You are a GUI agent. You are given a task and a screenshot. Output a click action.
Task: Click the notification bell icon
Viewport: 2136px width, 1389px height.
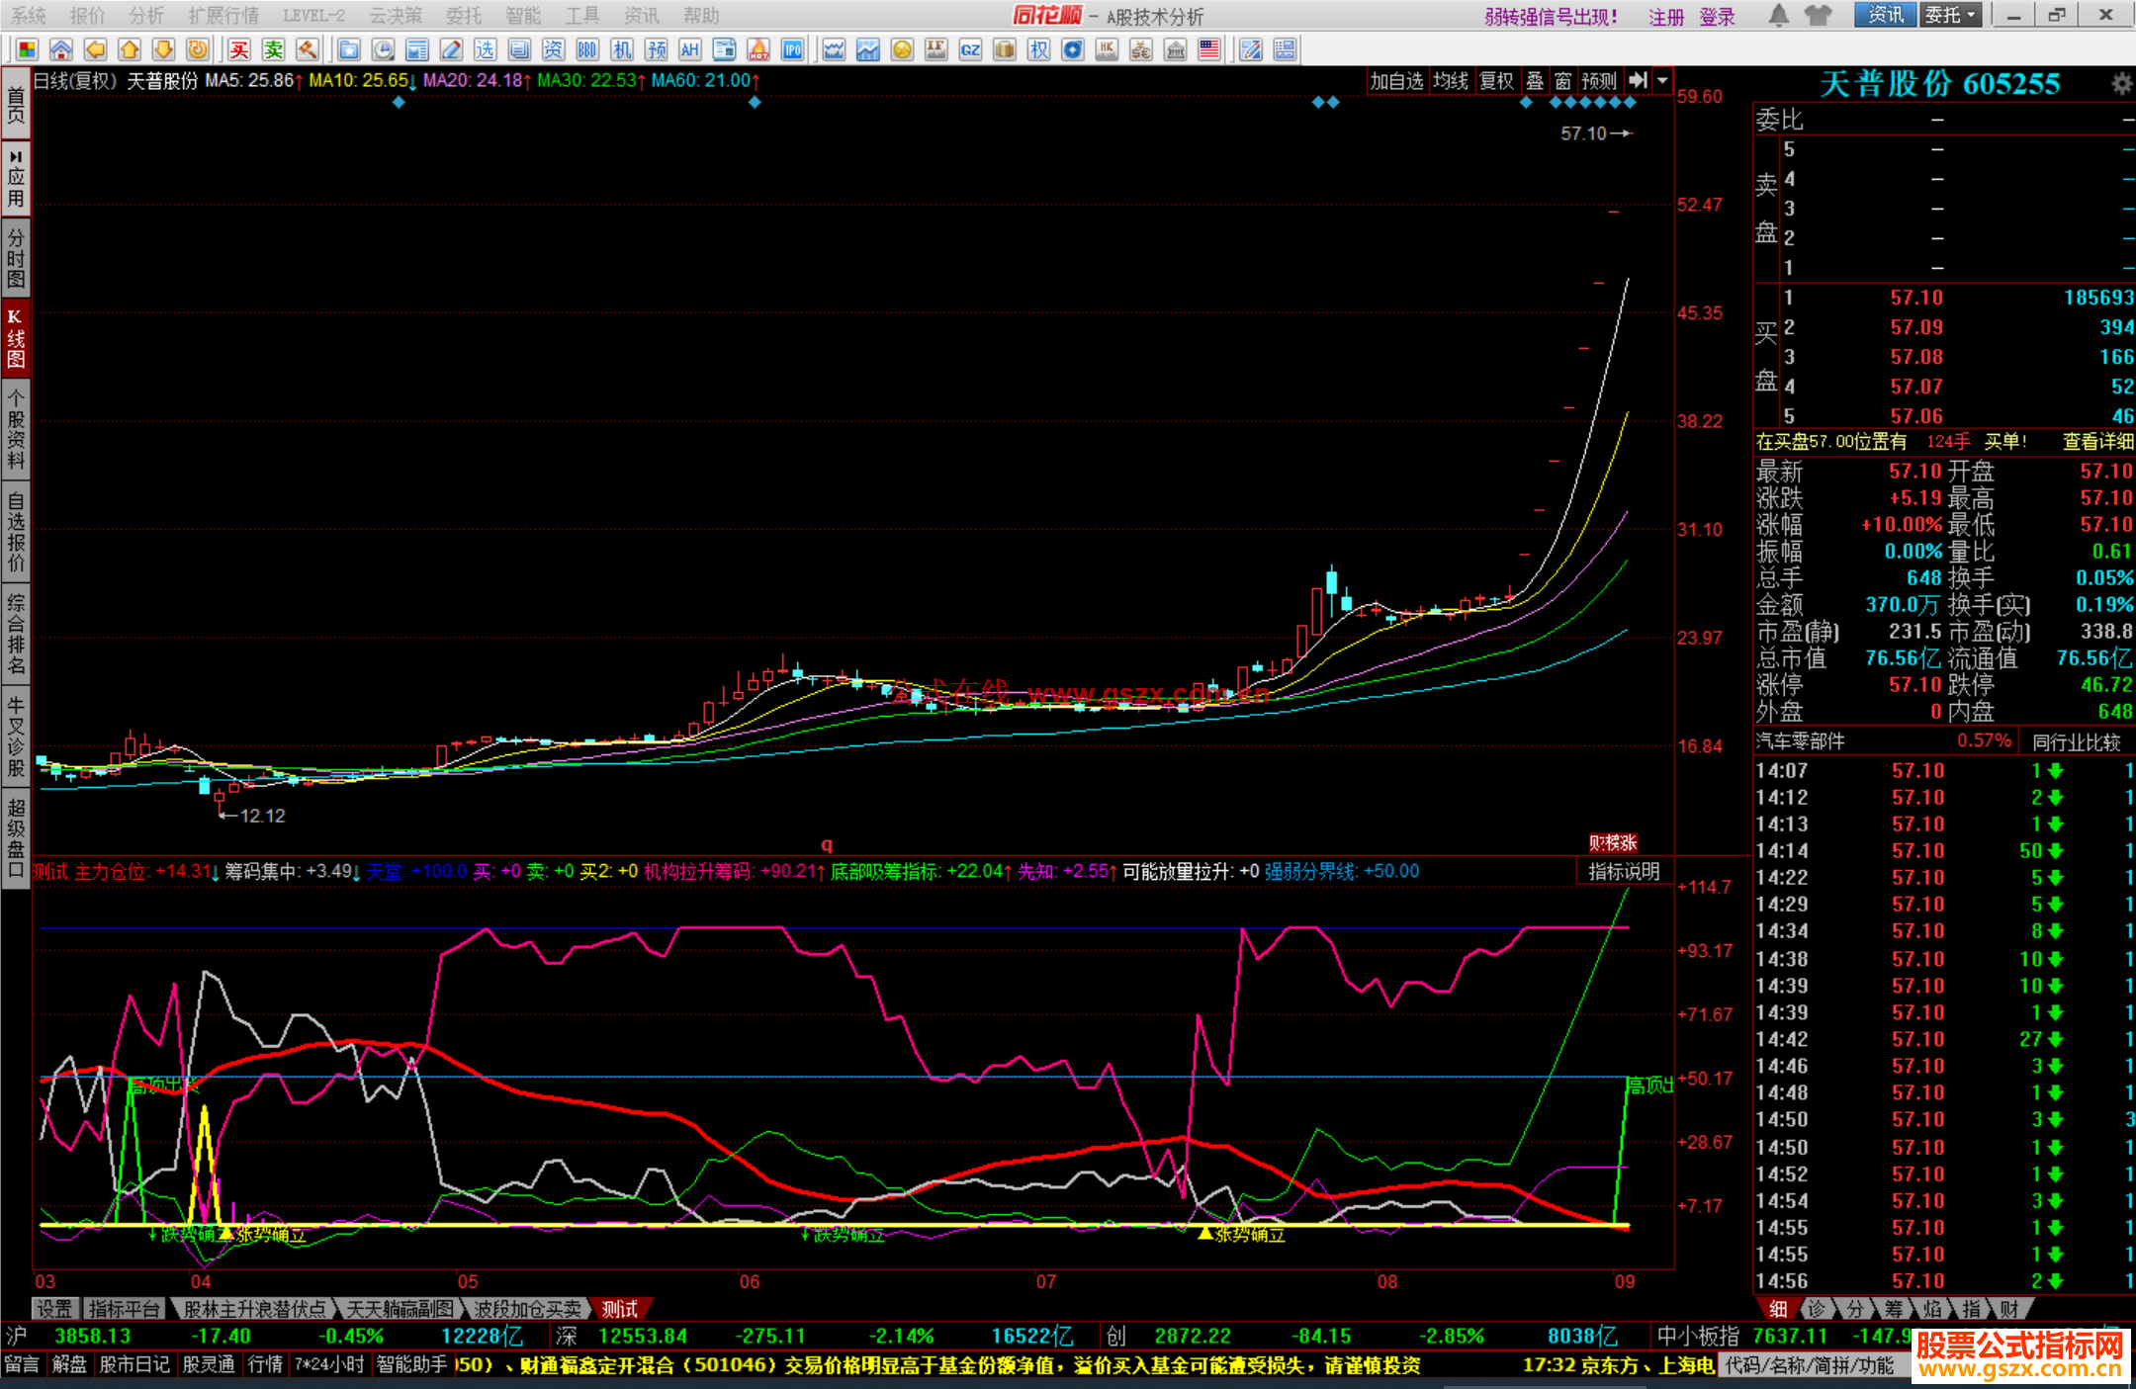(1778, 15)
